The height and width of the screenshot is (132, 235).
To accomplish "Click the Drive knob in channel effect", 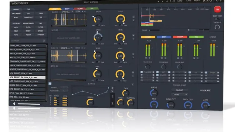I will (154, 92).
